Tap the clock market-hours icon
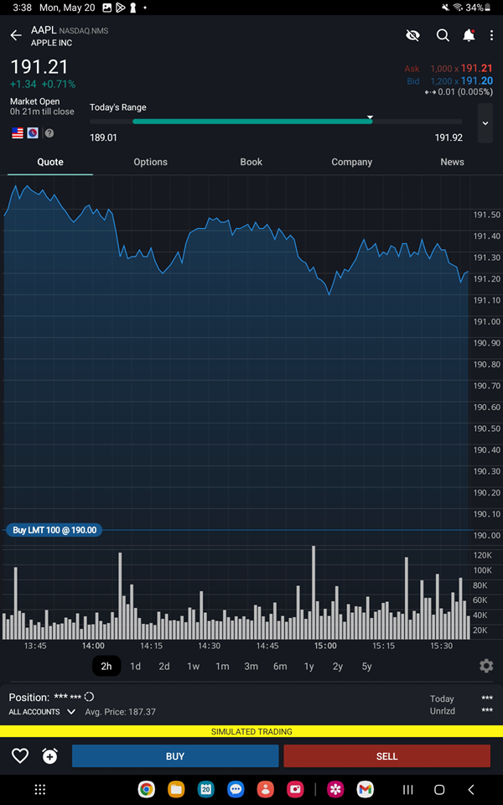This screenshot has height=805, width=503. pyautogui.click(x=33, y=133)
